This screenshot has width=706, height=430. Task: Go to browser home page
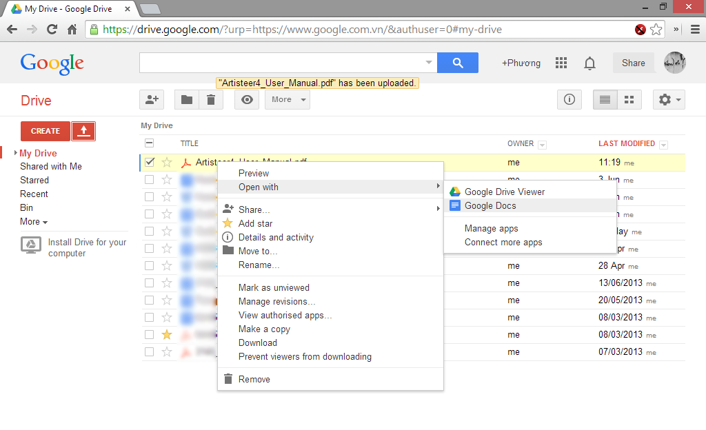coord(72,30)
